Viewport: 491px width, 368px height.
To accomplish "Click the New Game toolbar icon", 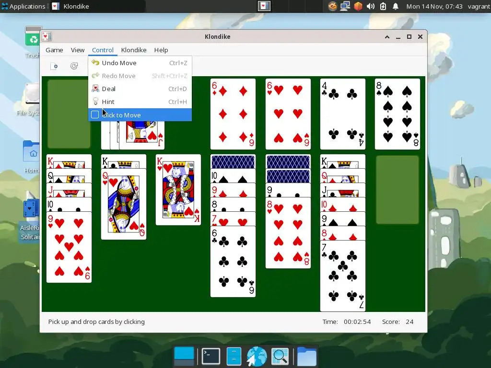I will [x=54, y=66].
